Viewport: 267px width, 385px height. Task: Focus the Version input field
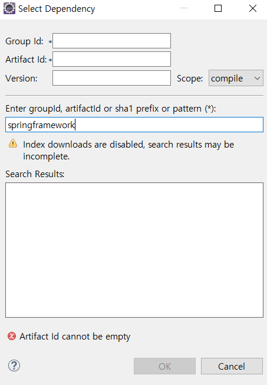coord(111,78)
